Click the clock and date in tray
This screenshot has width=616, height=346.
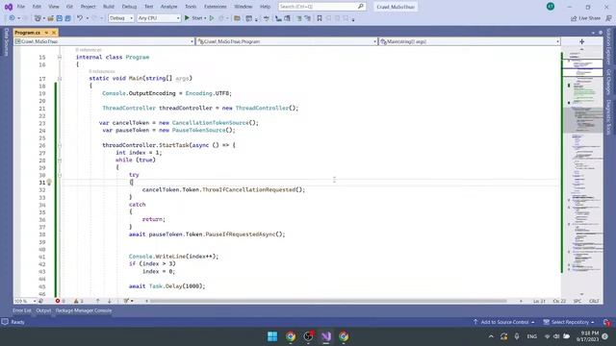[x=588, y=336]
